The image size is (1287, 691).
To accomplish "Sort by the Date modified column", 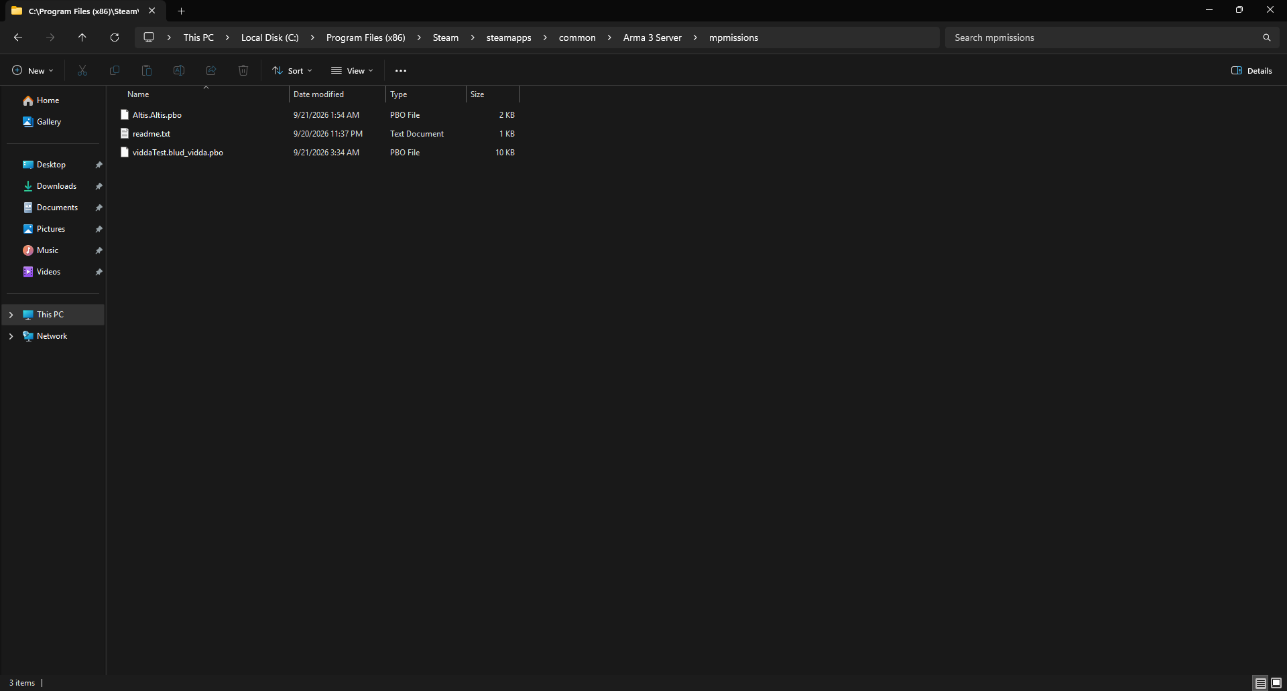I will tap(337, 94).
